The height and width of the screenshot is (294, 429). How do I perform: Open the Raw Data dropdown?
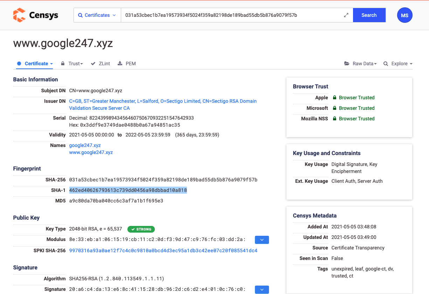pos(360,64)
